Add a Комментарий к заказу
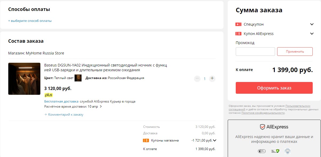321x157 pixels. pos(64,115)
